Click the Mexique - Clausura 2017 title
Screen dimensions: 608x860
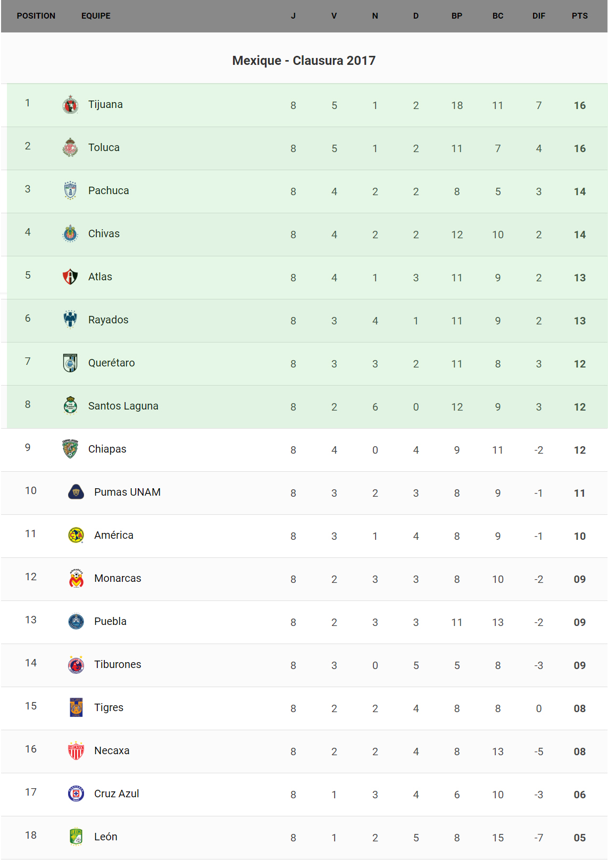click(304, 61)
